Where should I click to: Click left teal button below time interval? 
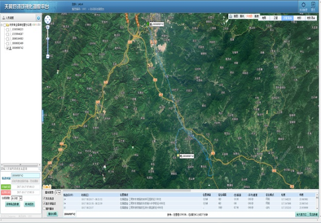coord(12,204)
